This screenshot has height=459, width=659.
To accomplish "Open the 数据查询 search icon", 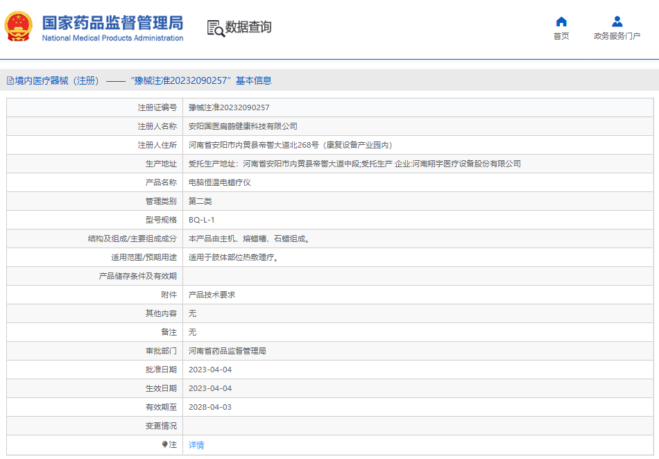I will [x=216, y=28].
